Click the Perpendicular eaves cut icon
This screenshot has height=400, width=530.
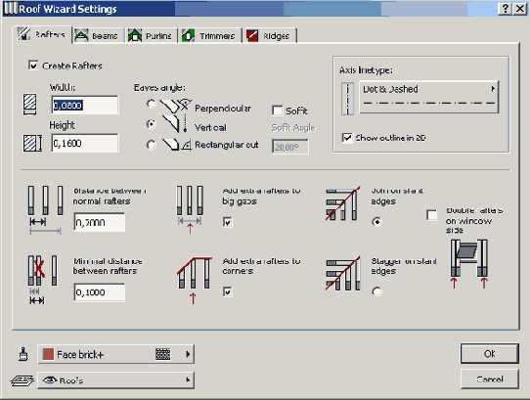pos(176,106)
